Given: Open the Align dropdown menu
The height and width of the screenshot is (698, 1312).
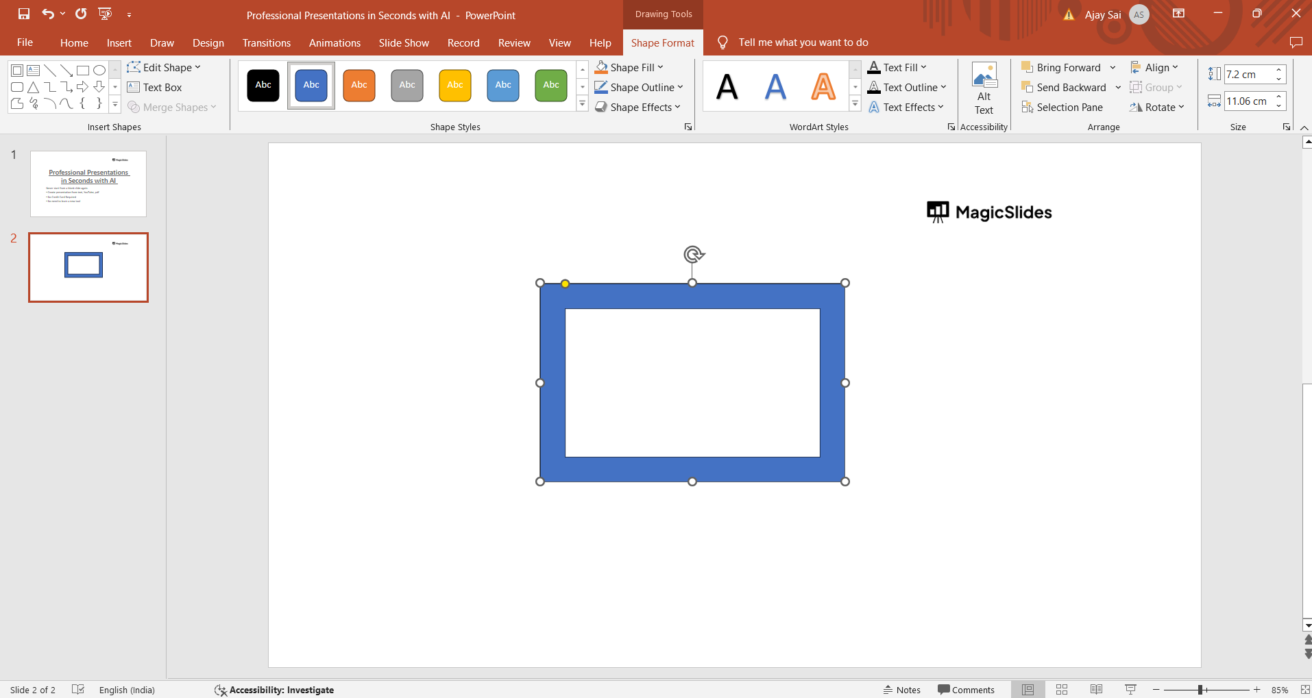Looking at the screenshot, I should (x=1154, y=68).
